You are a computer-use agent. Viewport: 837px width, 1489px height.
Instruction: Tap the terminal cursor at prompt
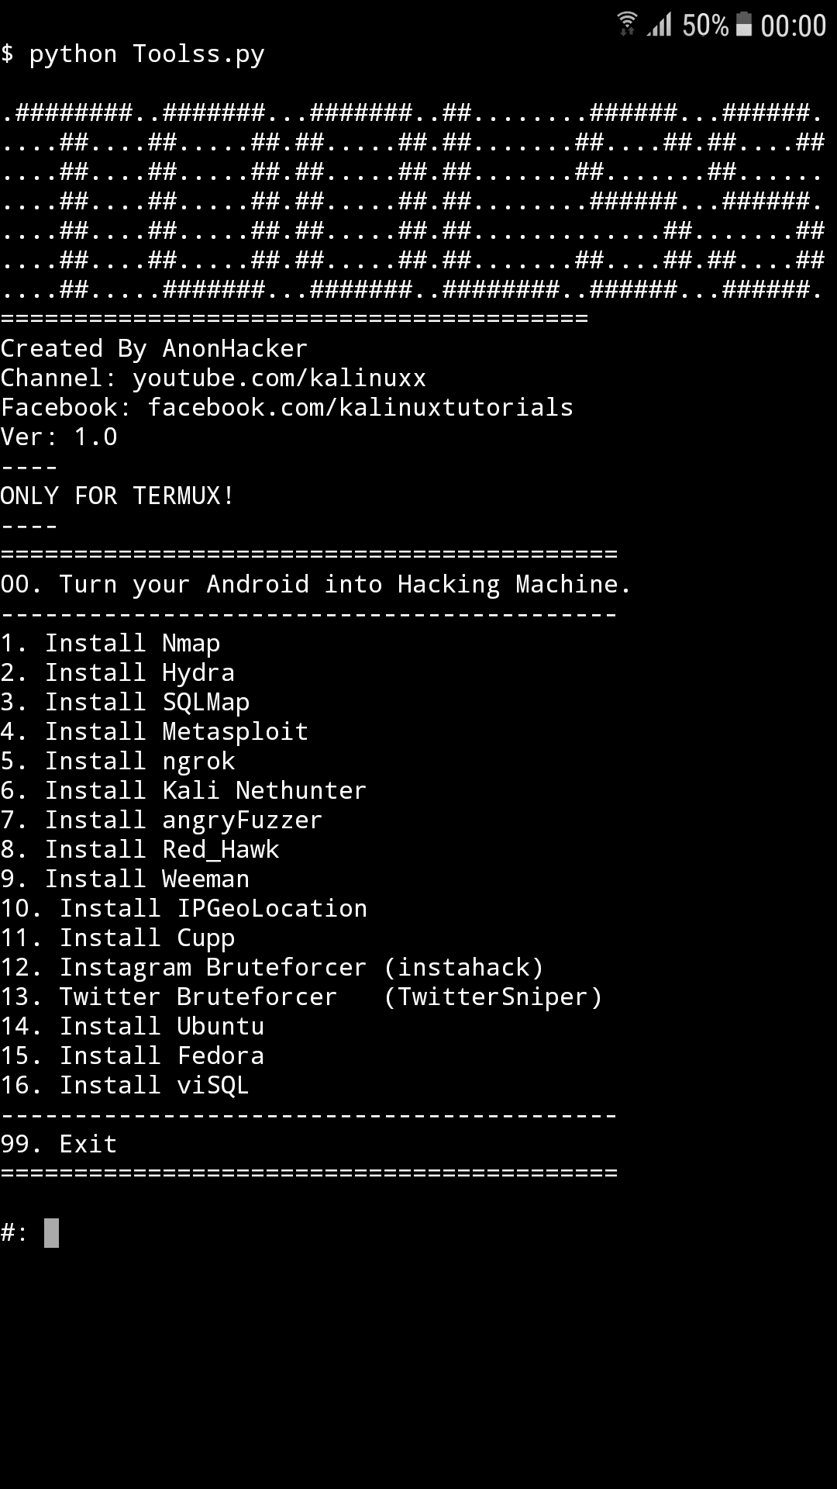pos(51,1232)
